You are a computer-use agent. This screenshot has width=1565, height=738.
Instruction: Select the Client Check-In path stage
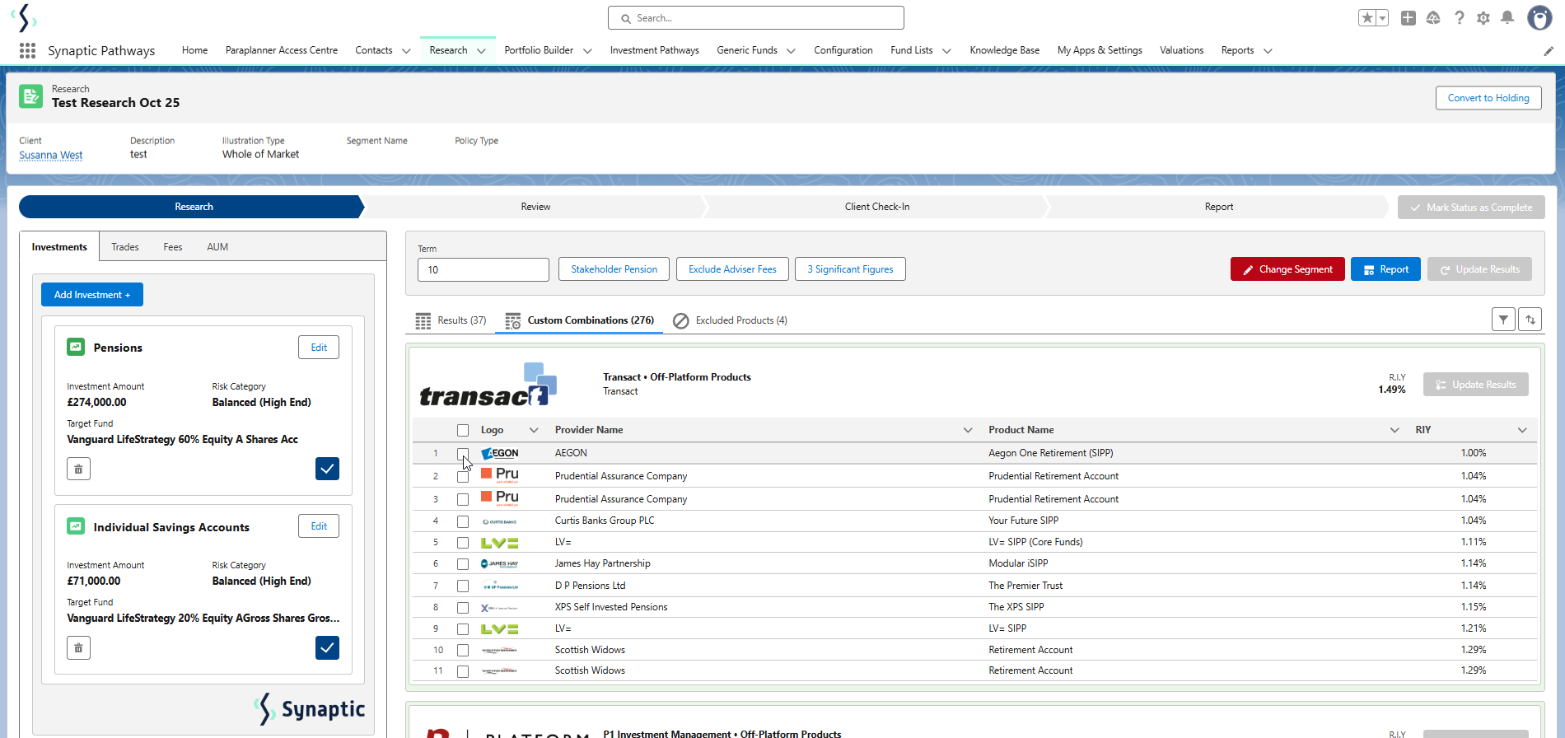coord(877,207)
